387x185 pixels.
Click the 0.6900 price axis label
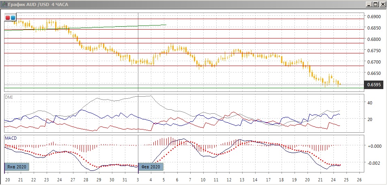[374, 17]
